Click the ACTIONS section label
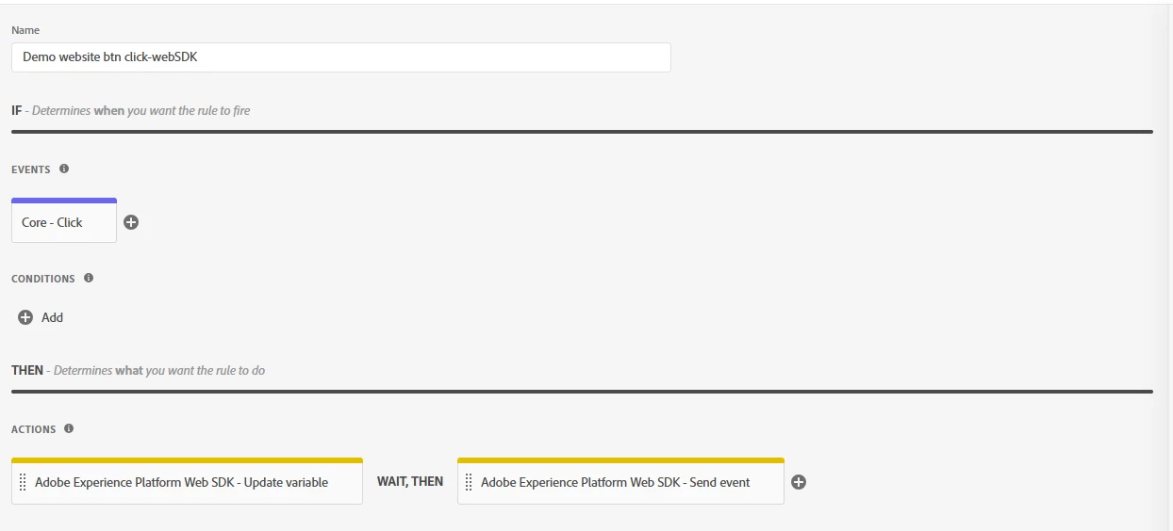1173x531 pixels. (34, 429)
